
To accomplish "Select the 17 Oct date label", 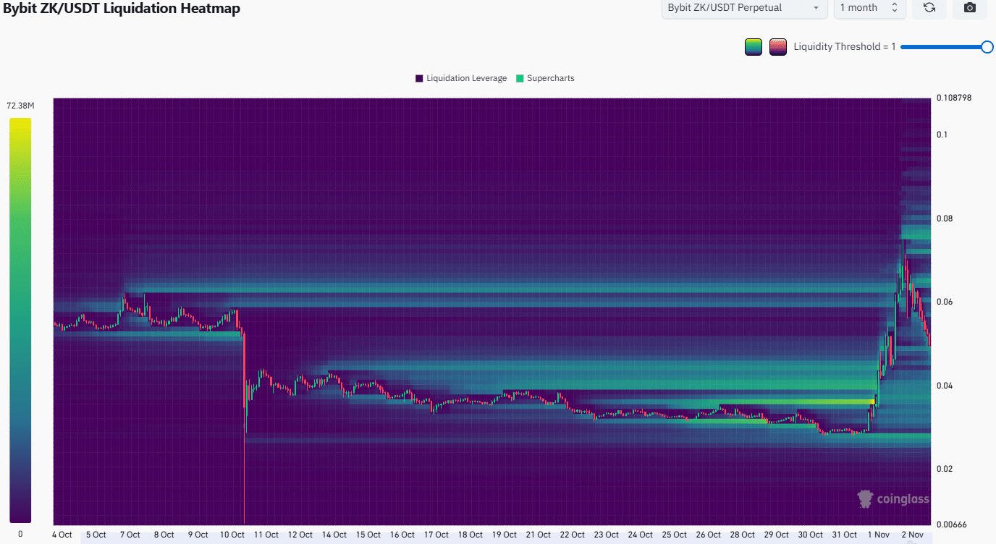I will pyautogui.click(x=436, y=534).
